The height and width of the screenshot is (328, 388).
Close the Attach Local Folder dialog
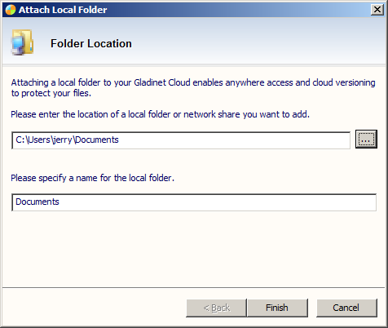click(377, 10)
